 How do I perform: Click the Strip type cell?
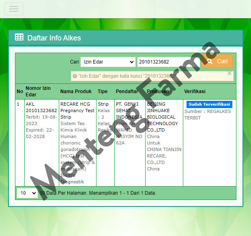coord(103,104)
